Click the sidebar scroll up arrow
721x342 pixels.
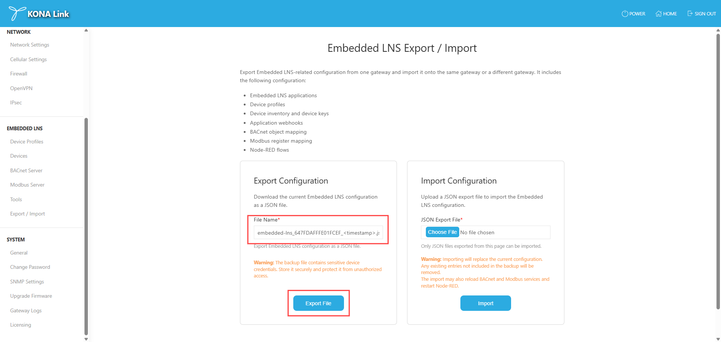point(86,30)
